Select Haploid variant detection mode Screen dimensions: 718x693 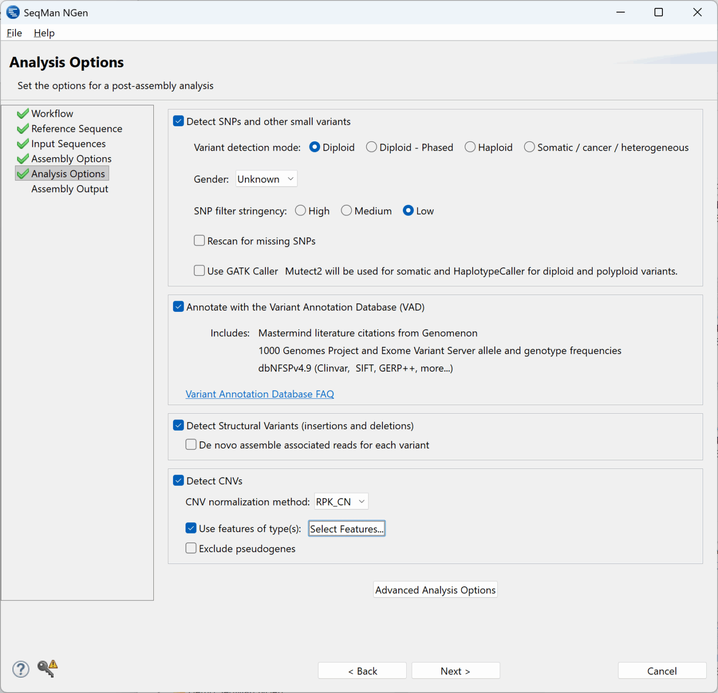(470, 147)
